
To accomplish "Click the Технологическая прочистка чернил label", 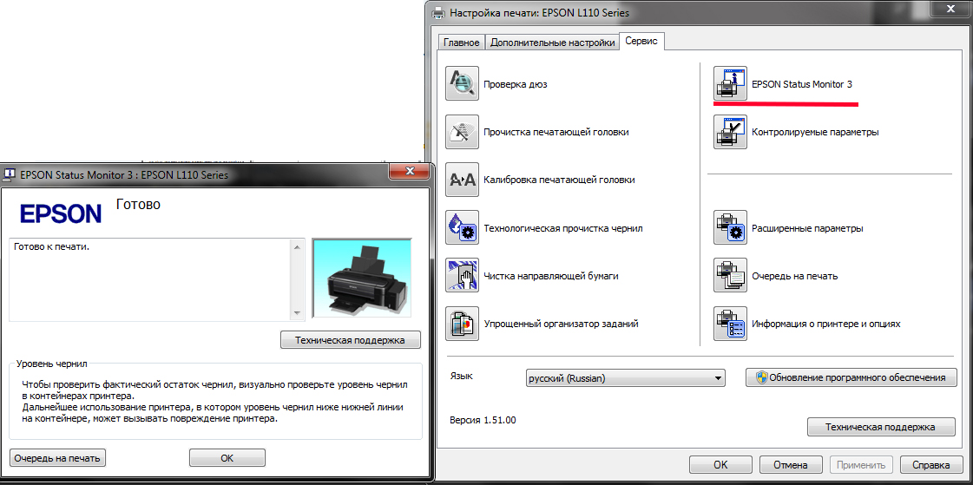I will pyautogui.click(x=562, y=228).
